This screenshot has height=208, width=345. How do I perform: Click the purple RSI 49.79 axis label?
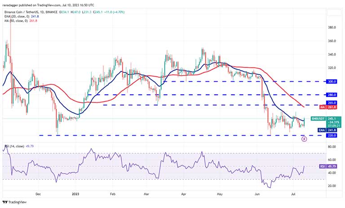pyautogui.click(x=328, y=166)
